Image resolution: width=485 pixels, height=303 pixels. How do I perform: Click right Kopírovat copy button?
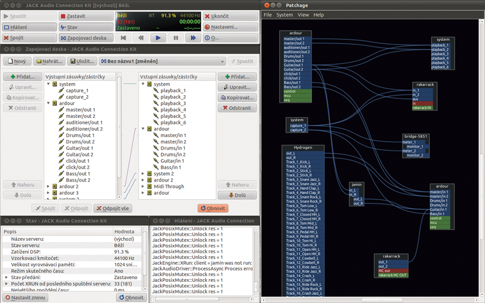[x=238, y=97]
